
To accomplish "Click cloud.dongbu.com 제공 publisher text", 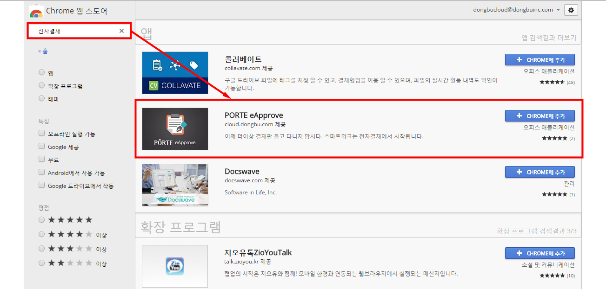I will (x=255, y=124).
